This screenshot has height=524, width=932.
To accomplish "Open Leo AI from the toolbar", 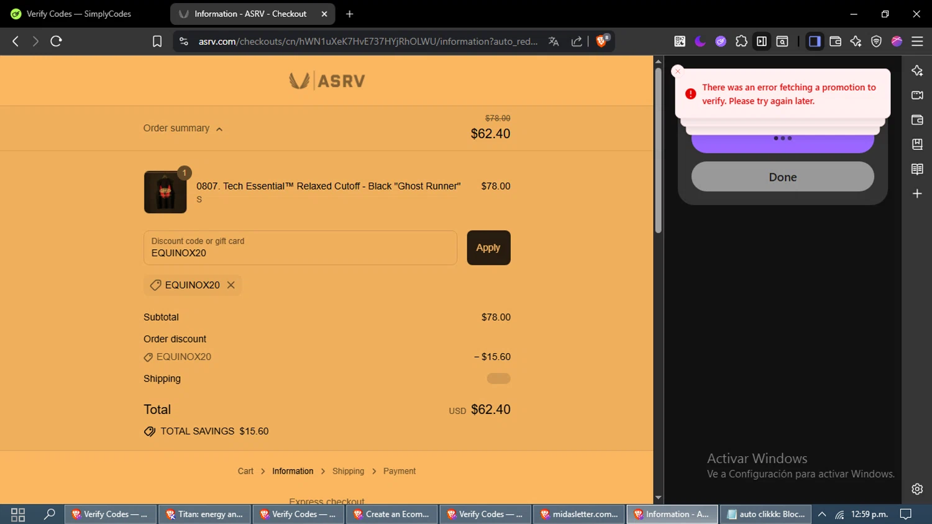I will [856, 41].
